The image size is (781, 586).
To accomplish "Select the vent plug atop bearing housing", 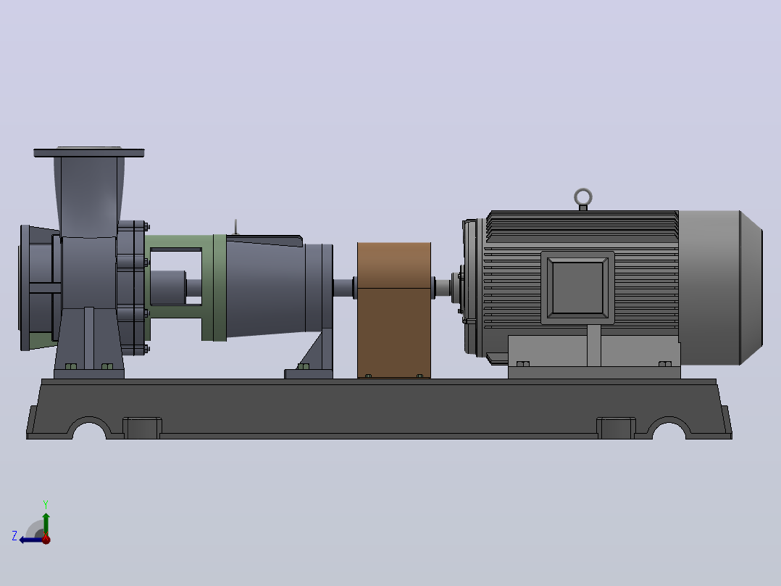I will coord(236,227).
